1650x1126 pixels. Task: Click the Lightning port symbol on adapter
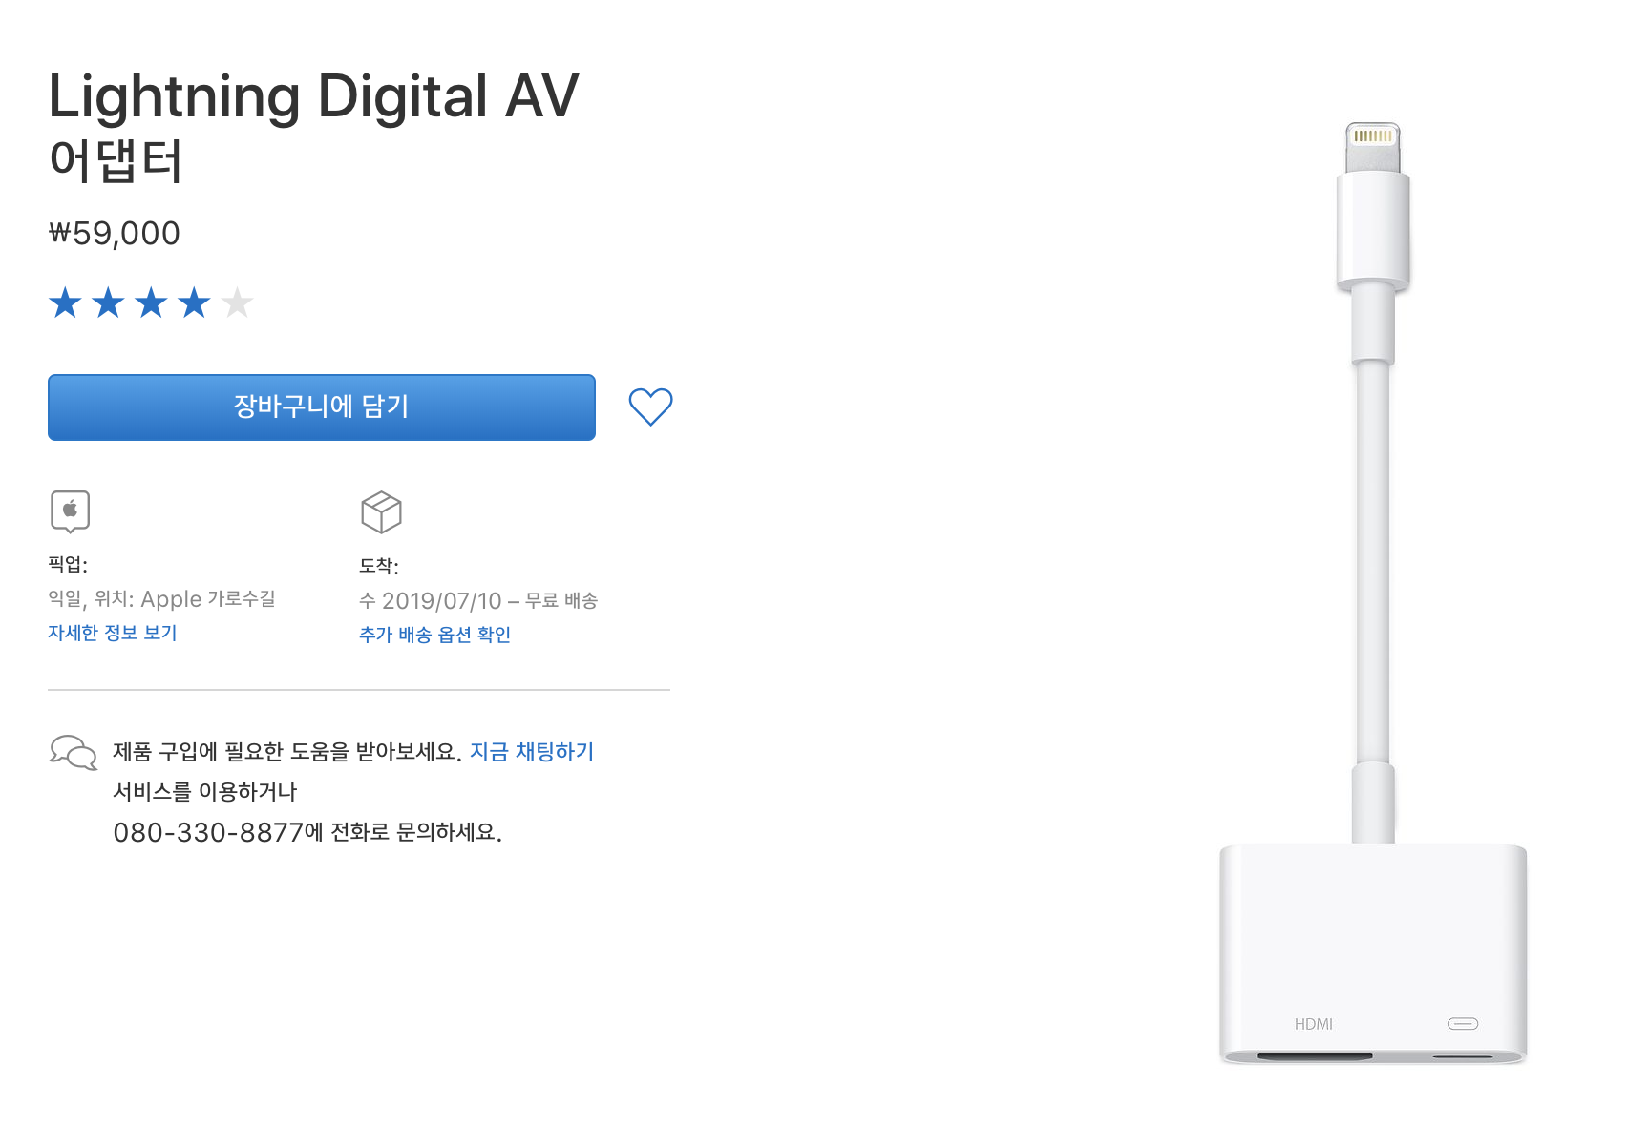pos(1462,1024)
